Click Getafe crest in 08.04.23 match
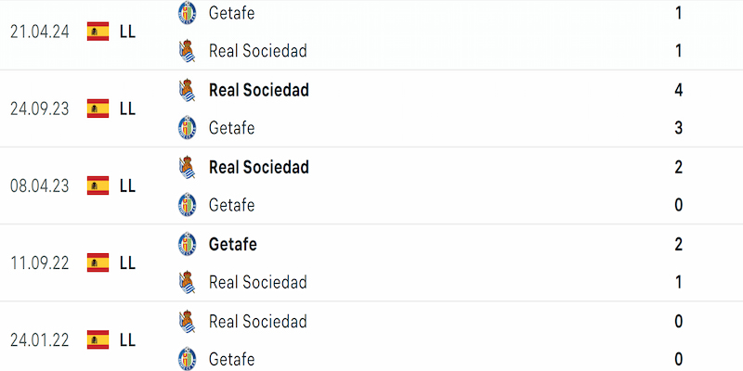The height and width of the screenshot is (371, 743). [188, 205]
